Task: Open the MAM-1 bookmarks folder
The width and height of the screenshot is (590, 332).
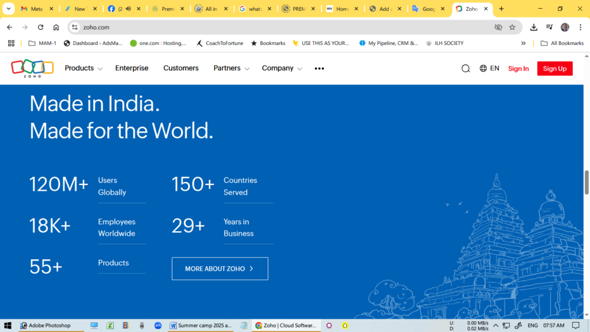Action: coord(43,43)
